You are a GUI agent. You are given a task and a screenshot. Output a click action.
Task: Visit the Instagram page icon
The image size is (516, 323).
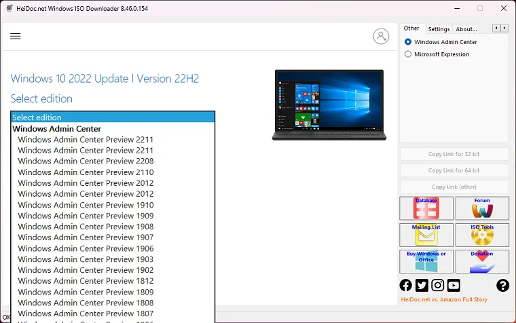point(438,285)
